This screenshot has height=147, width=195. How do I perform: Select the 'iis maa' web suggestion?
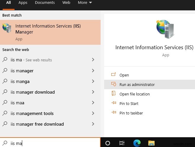click(x=50, y=103)
